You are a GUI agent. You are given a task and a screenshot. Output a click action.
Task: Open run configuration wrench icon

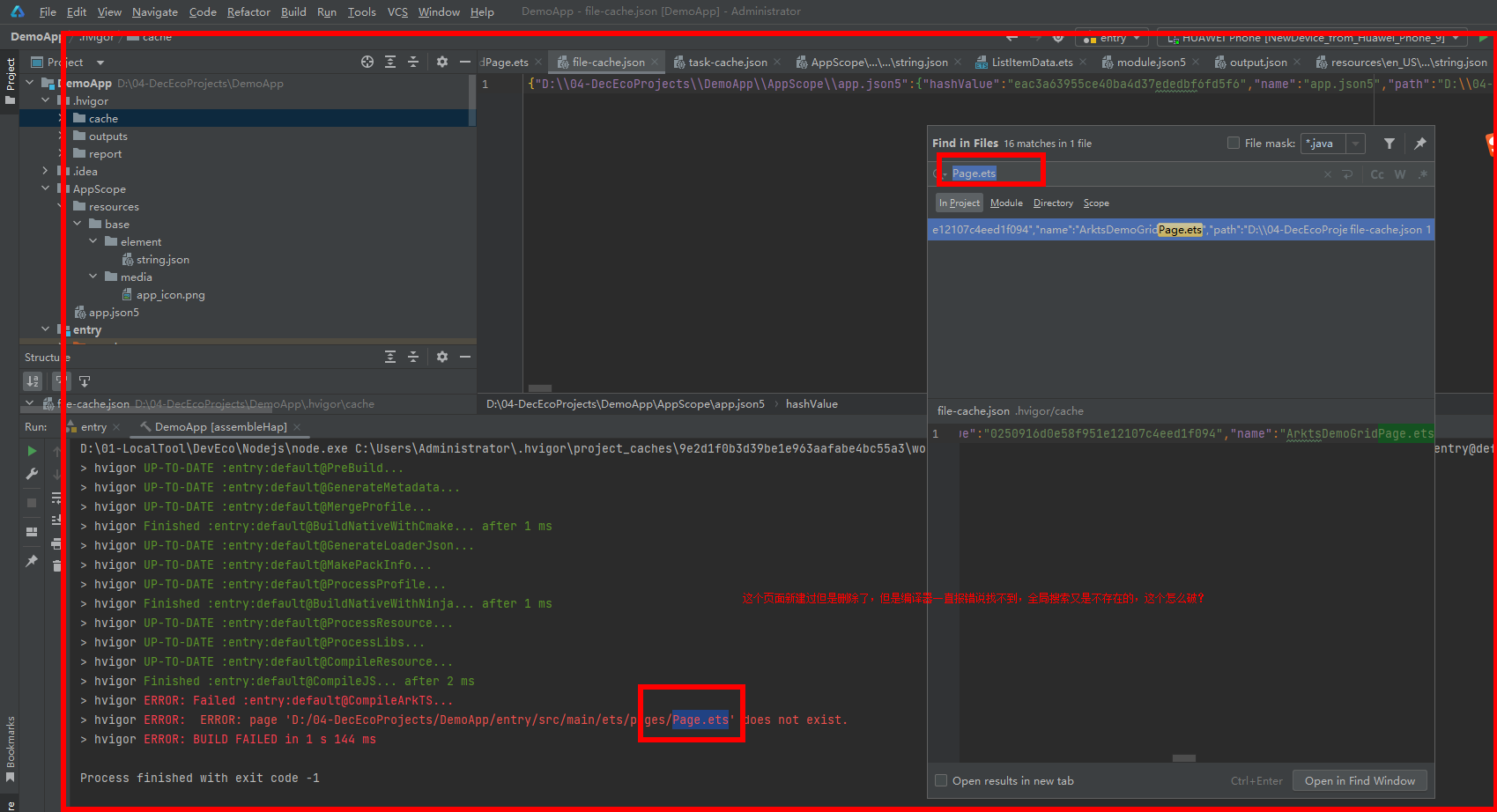click(32, 474)
